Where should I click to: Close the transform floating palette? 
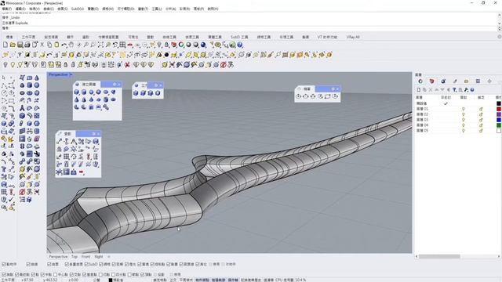pyautogui.click(x=98, y=134)
